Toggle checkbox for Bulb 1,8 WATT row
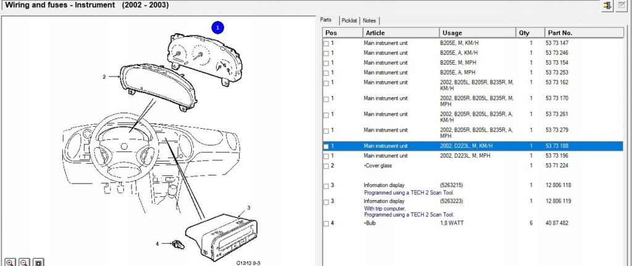This screenshot has height=266, width=632. (326, 223)
